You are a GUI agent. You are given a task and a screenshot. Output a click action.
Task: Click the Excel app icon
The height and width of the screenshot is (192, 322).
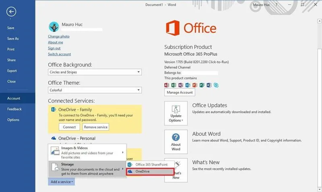[173, 85]
